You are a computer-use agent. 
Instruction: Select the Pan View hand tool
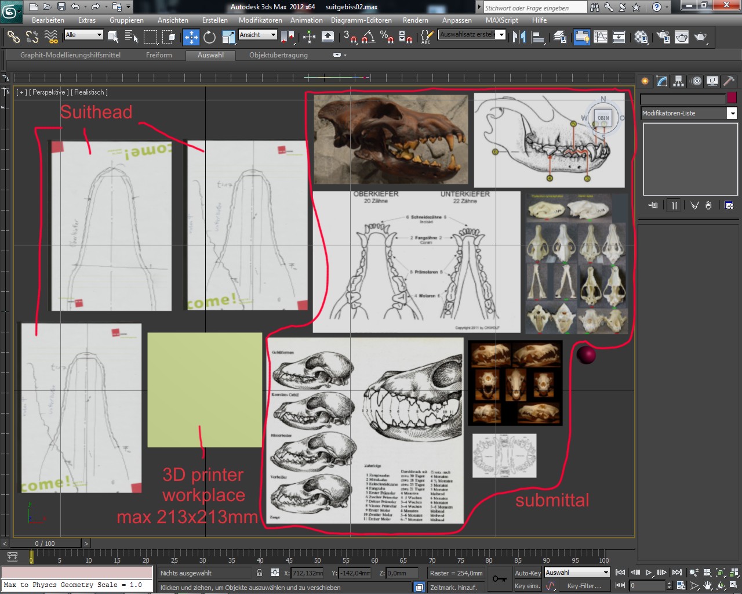pyautogui.click(x=708, y=585)
